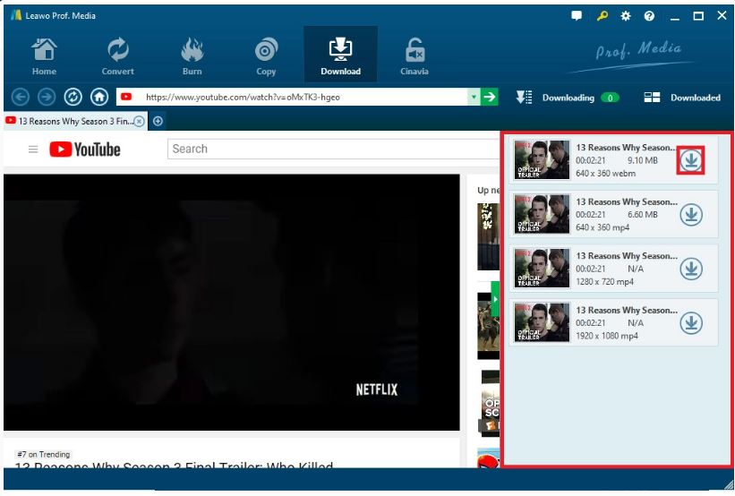Download the 1280 x 720 mp4 version
Viewport: 735px width, 496px height.
tap(690, 269)
